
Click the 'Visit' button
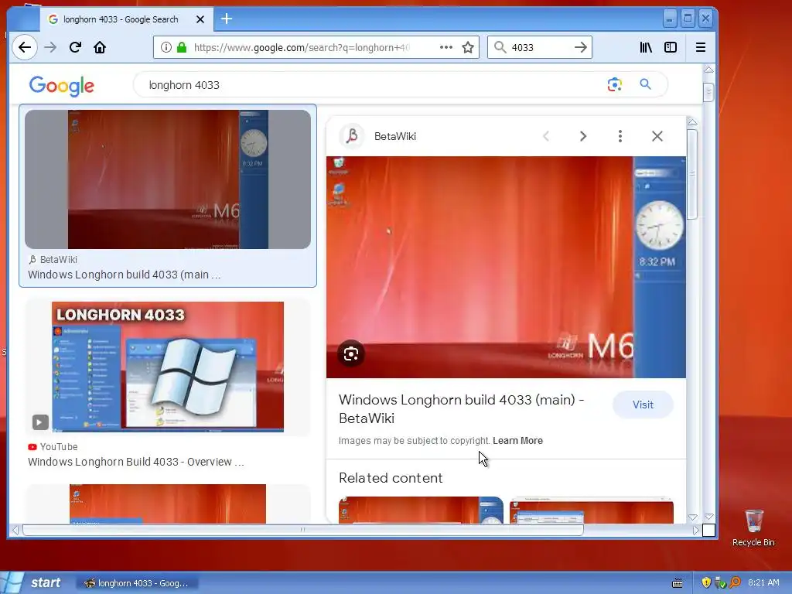click(x=643, y=405)
